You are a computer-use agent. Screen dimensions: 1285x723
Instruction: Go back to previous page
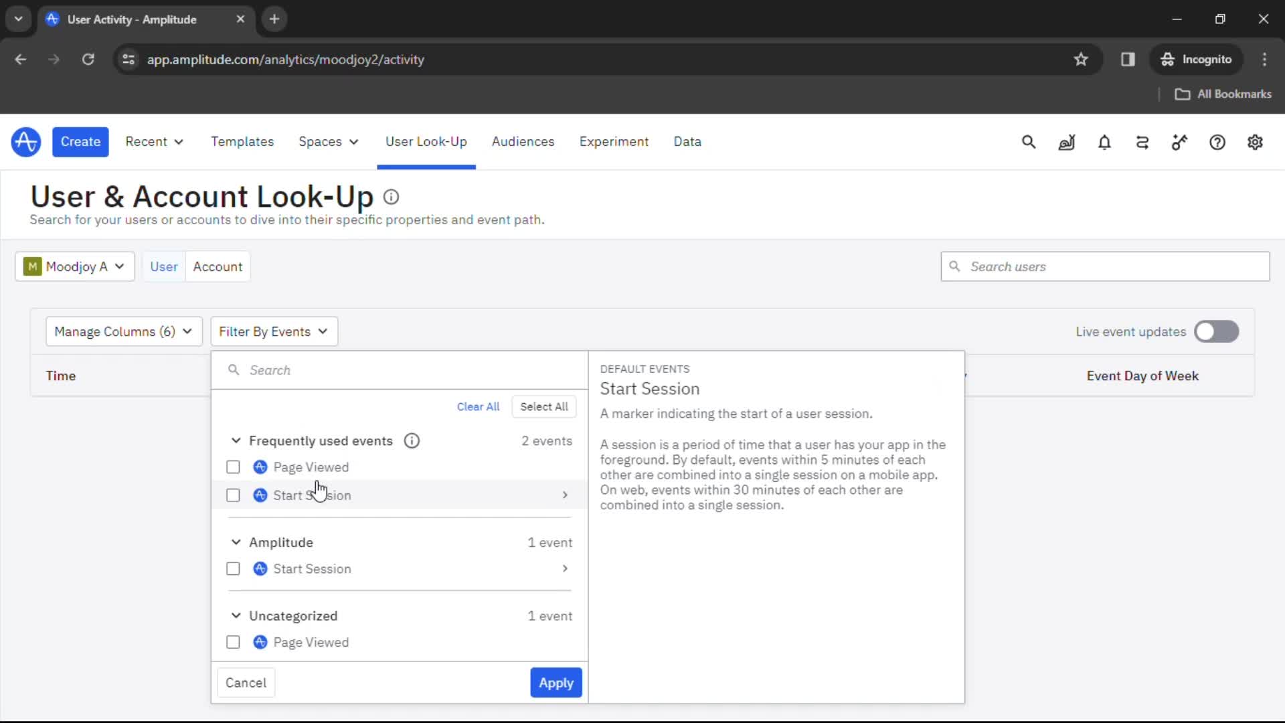(x=21, y=60)
